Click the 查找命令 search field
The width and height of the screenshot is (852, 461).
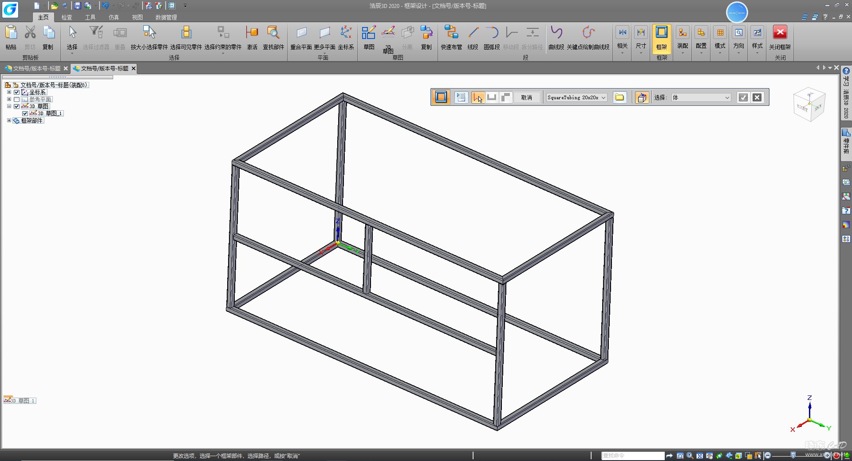point(633,456)
